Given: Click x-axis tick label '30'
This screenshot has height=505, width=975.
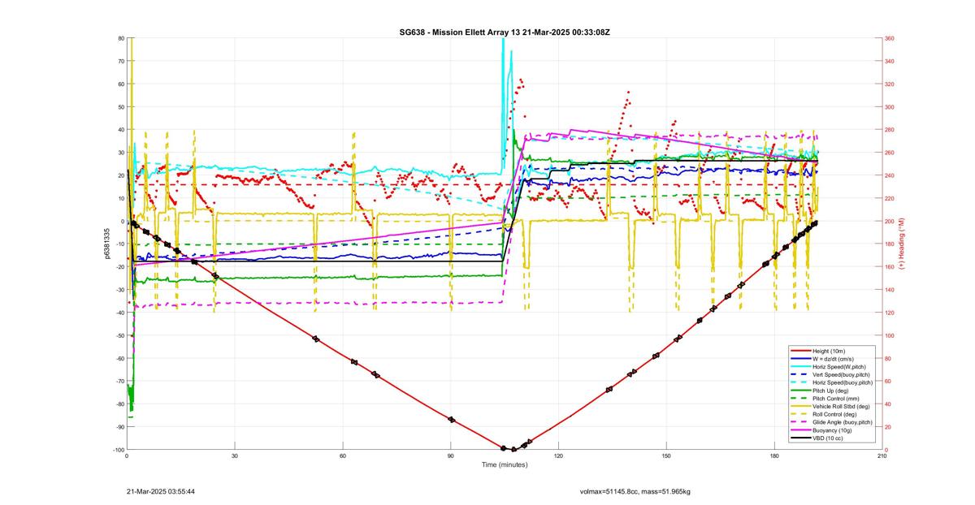Looking at the screenshot, I should (x=235, y=456).
